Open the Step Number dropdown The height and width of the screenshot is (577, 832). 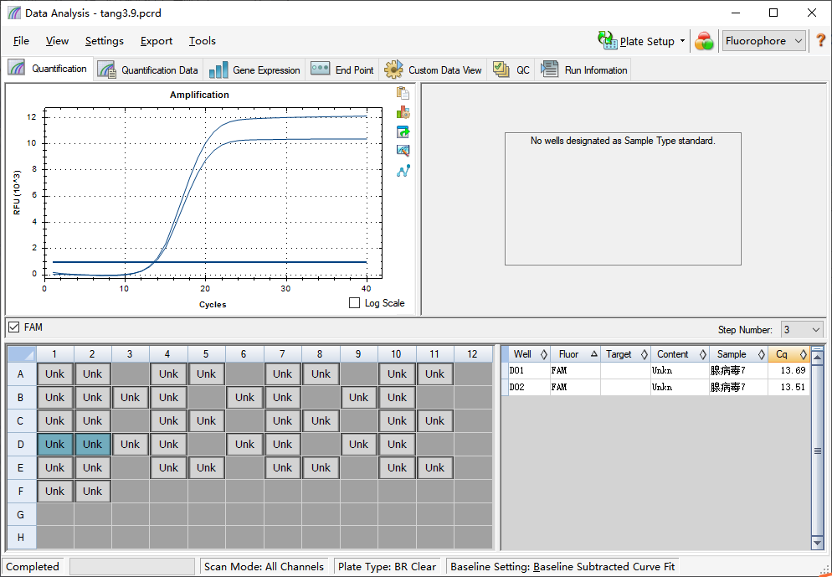802,330
